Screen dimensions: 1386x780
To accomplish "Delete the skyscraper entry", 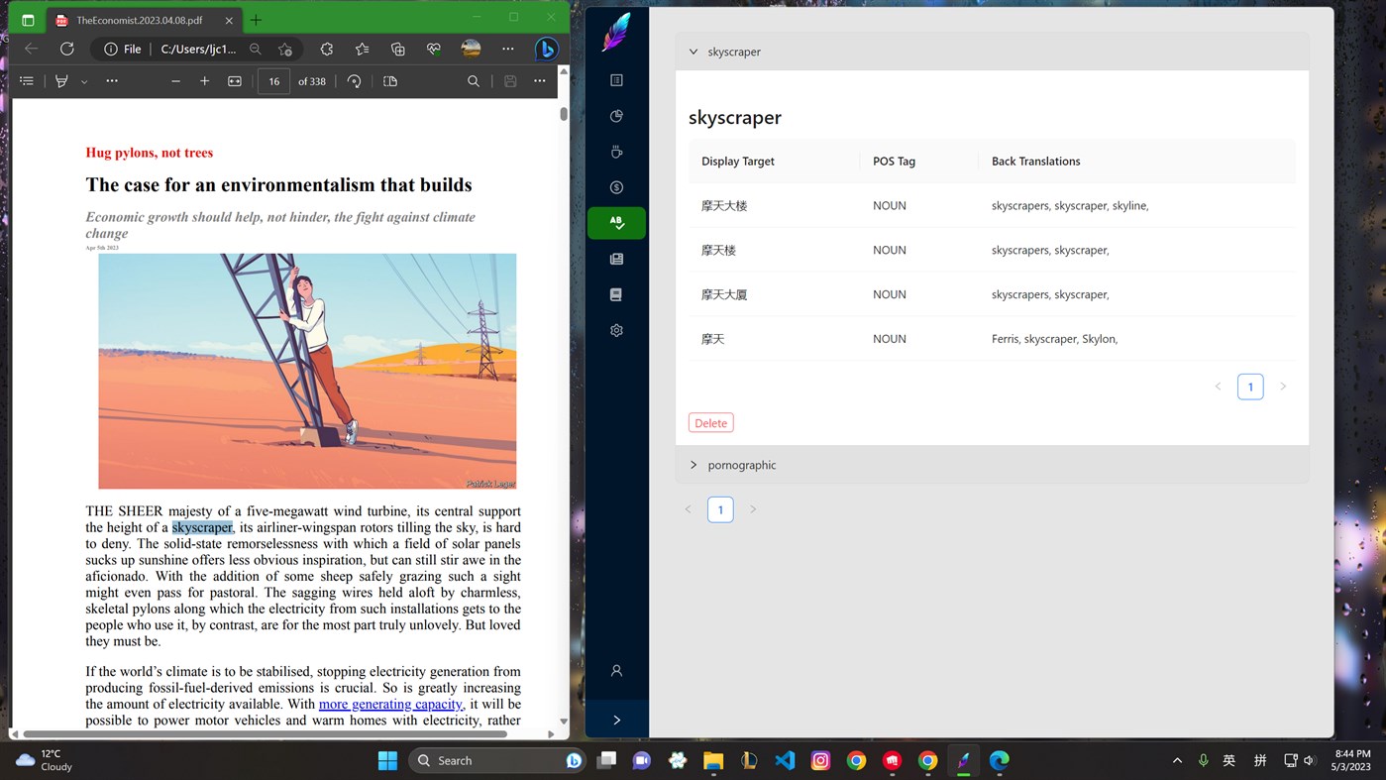I will click(x=710, y=423).
